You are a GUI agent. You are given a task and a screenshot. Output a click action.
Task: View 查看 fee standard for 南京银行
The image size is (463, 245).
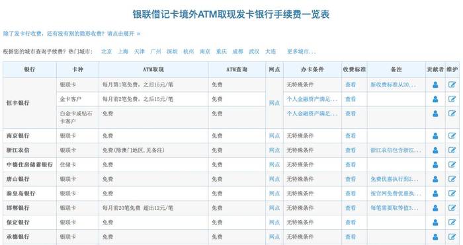351,136
